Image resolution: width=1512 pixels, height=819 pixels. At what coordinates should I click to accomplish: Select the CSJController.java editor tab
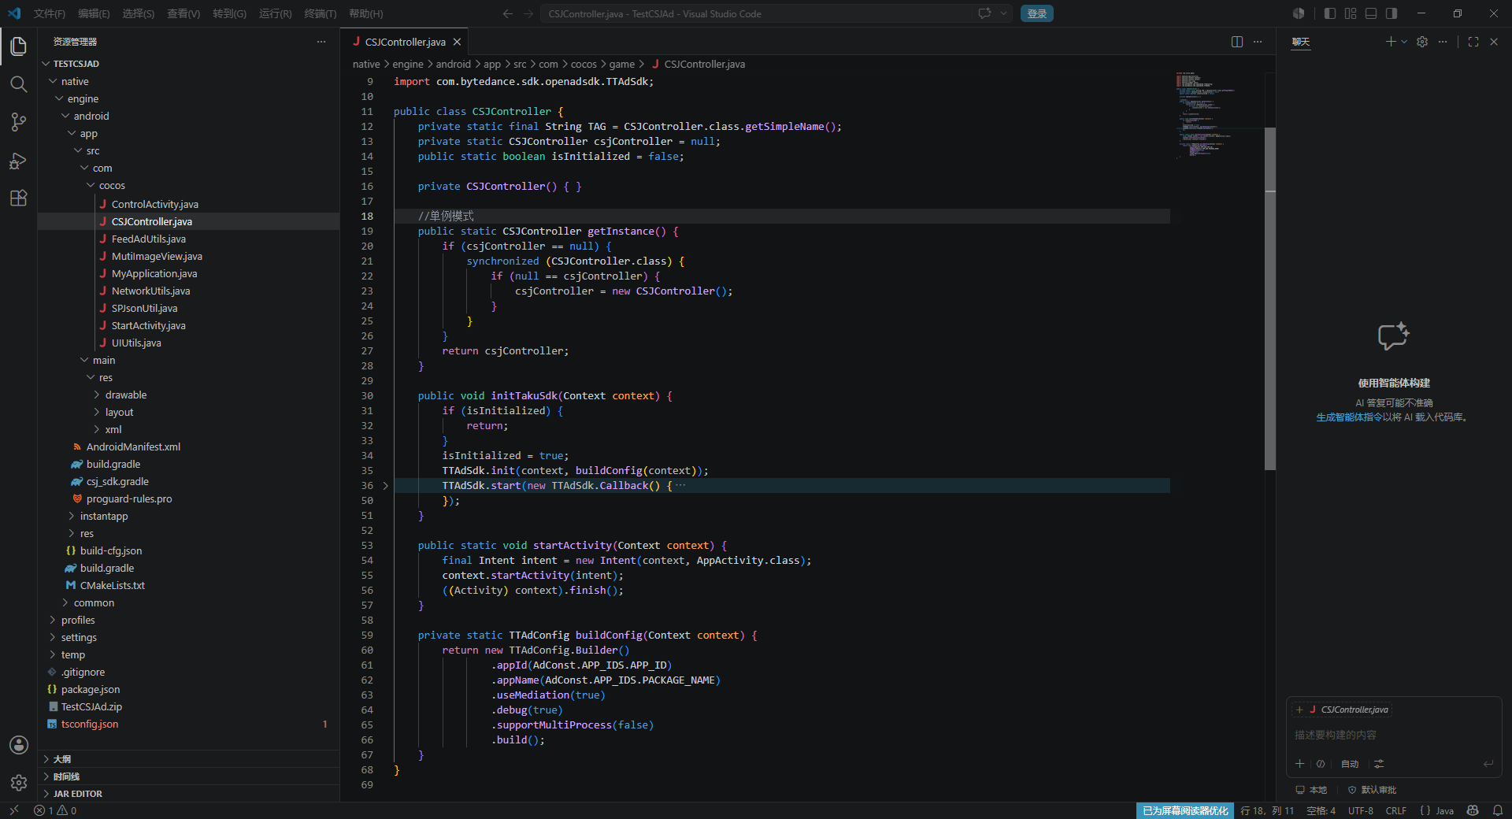coord(405,42)
